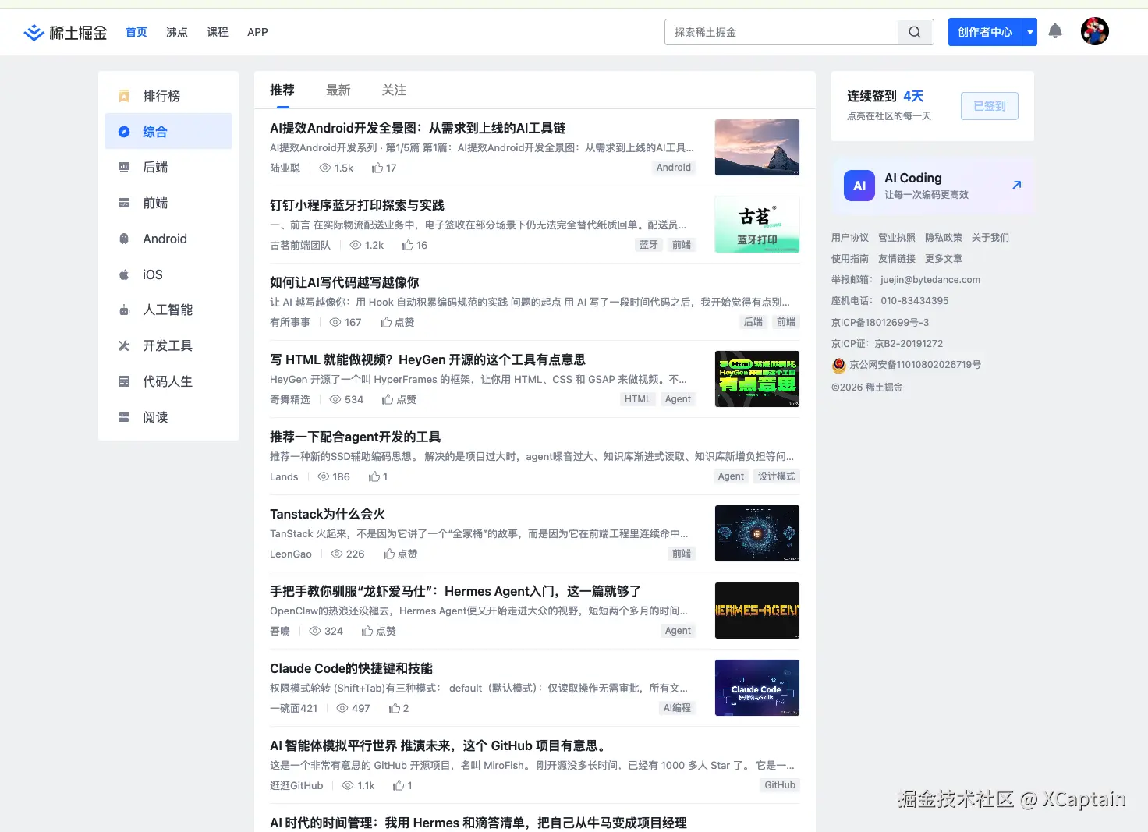This screenshot has width=1148, height=832.
Task: Click the 前端 sidebar icon
Action: tap(124, 203)
